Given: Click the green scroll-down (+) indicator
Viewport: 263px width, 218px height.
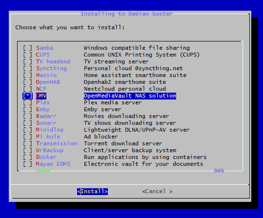Looking at the screenshot, I should 43,171.
